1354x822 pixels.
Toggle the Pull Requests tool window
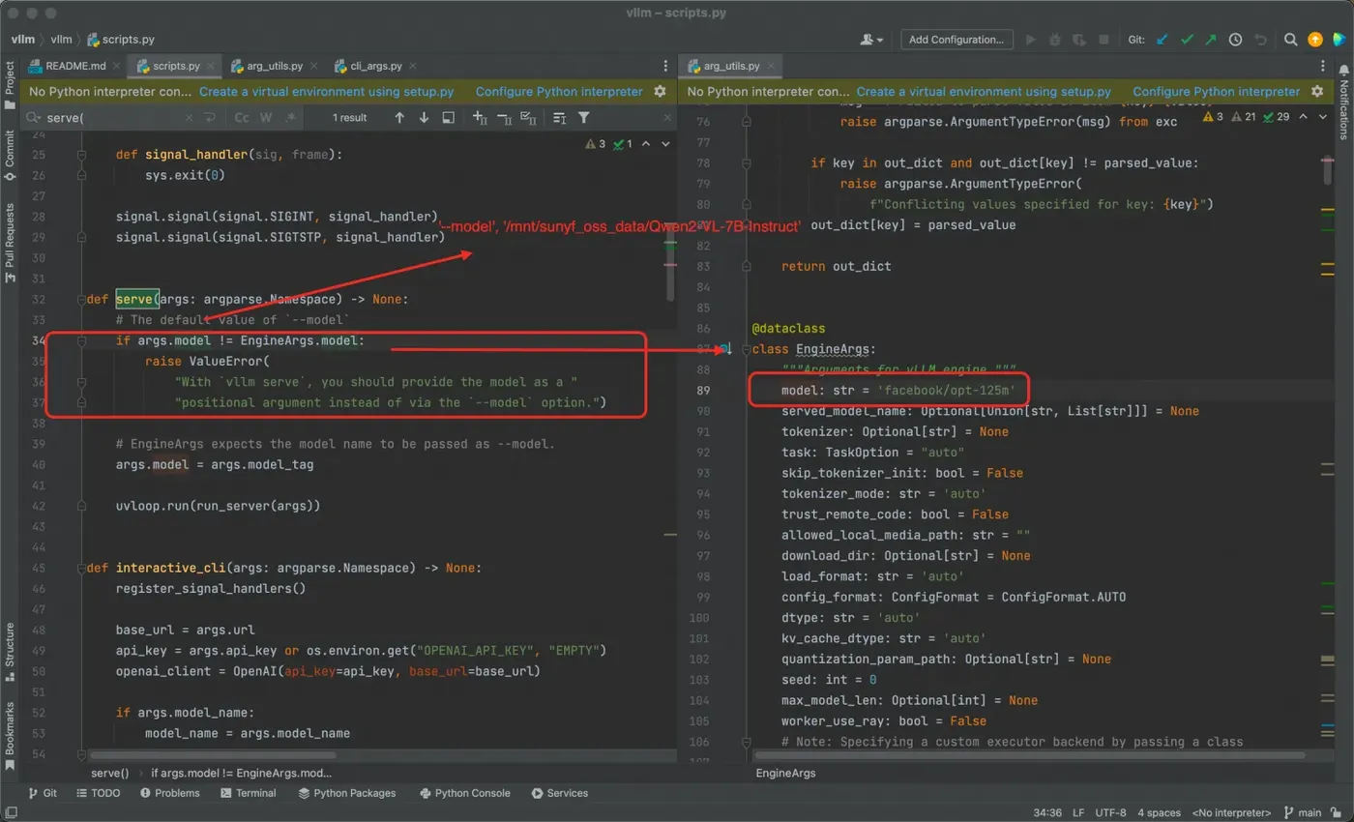coord(10,242)
